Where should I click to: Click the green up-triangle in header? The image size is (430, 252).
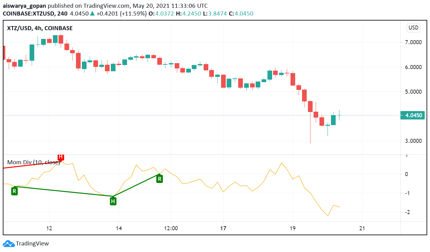click(x=92, y=13)
